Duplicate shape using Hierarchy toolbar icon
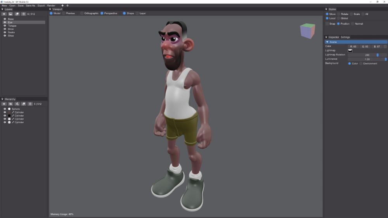388x218 pixels. tap(24, 104)
